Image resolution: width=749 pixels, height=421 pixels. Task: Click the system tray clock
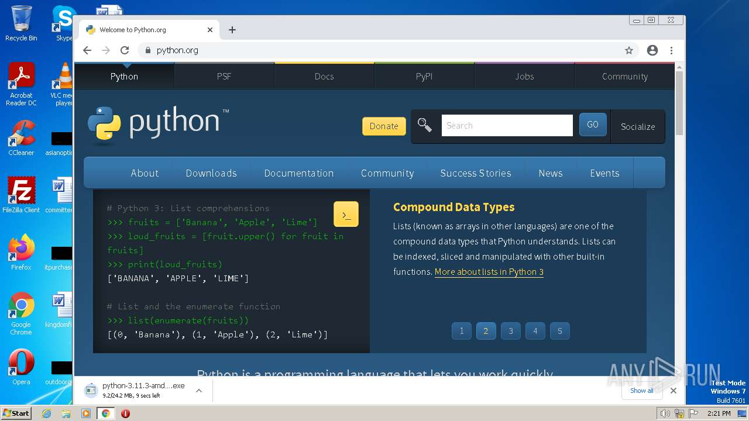pyautogui.click(x=719, y=413)
